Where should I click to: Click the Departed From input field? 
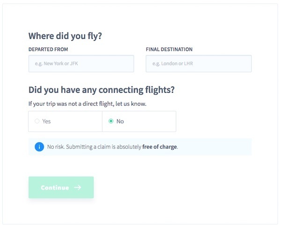pos(81,64)
